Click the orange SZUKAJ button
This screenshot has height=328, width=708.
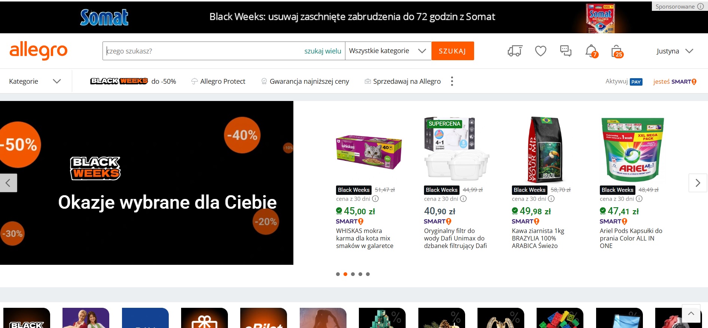click(452, 51)
